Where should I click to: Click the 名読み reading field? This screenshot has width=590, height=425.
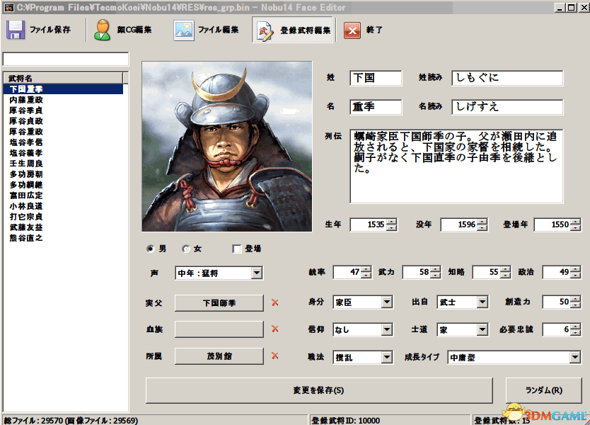507,107
